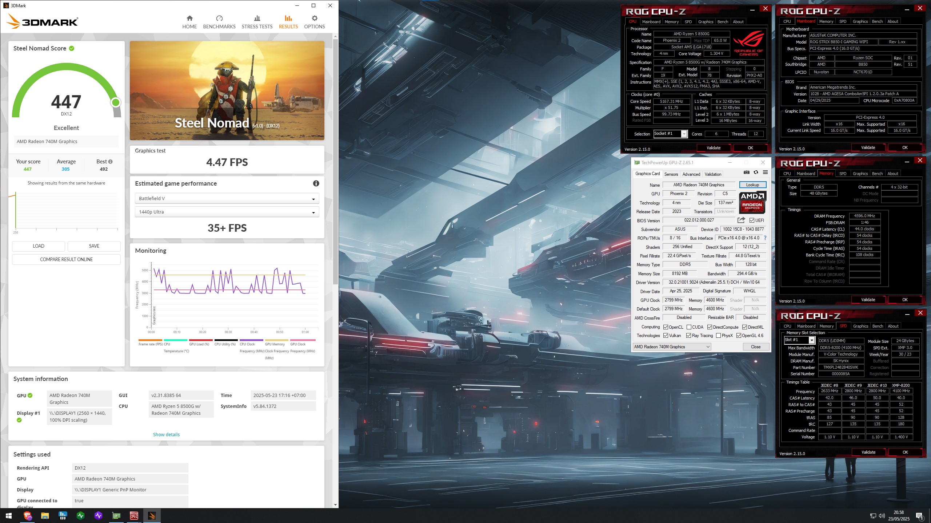The image size is (931, 523).
Task: Click the orange Frame rate (FPS) legend swatch
Action: tap(150, 340)
